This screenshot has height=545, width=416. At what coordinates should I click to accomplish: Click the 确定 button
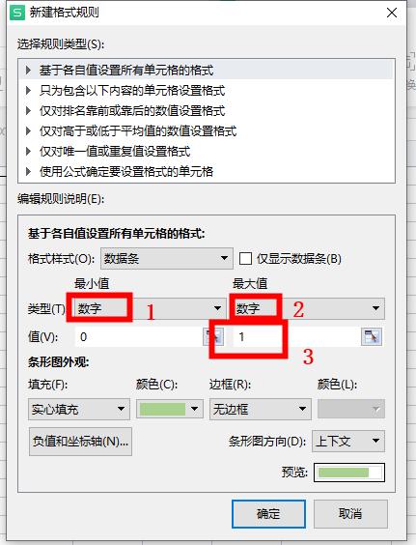[268, 514]
